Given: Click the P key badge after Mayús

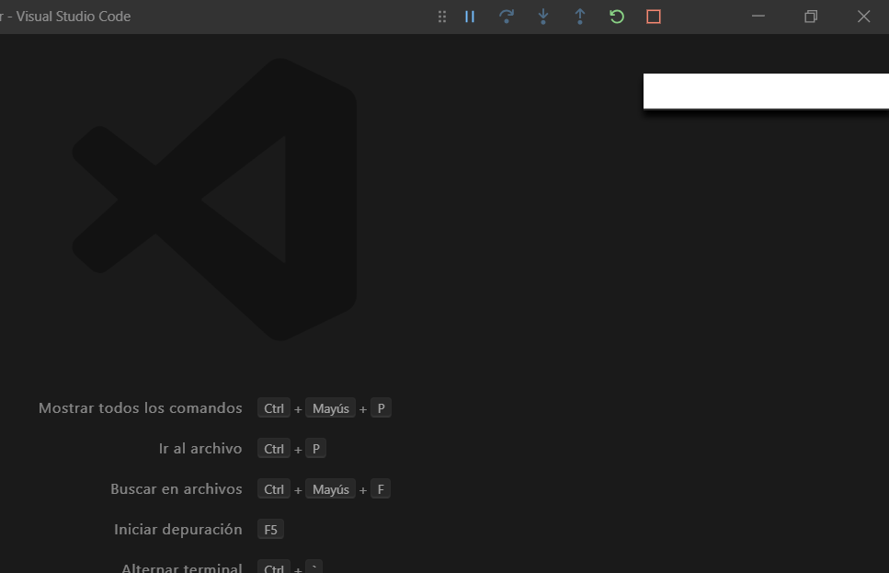Looking at the screenshot, I should [381, 407].
